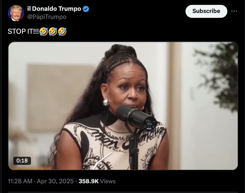
Task: Open the three-dot more options menu
Action: [234, 11]
